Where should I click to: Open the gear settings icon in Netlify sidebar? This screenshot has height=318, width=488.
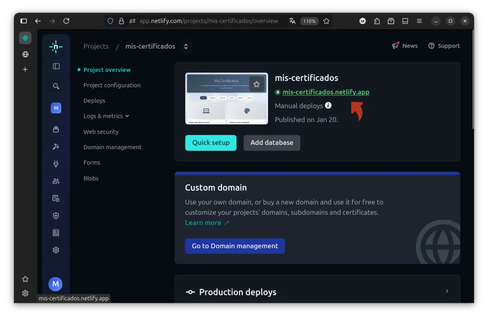pyautogui.click(x=56, y=250)
